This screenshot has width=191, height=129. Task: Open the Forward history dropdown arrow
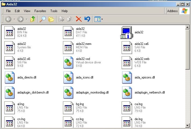tap(27, 19)
